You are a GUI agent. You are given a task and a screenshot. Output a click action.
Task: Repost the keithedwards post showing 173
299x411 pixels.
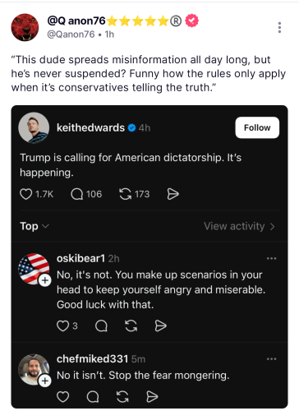pyautogui.click(x=126, y=194)
